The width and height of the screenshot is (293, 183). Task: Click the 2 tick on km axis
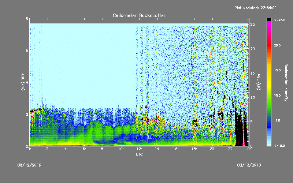click(x=27, y=114)
